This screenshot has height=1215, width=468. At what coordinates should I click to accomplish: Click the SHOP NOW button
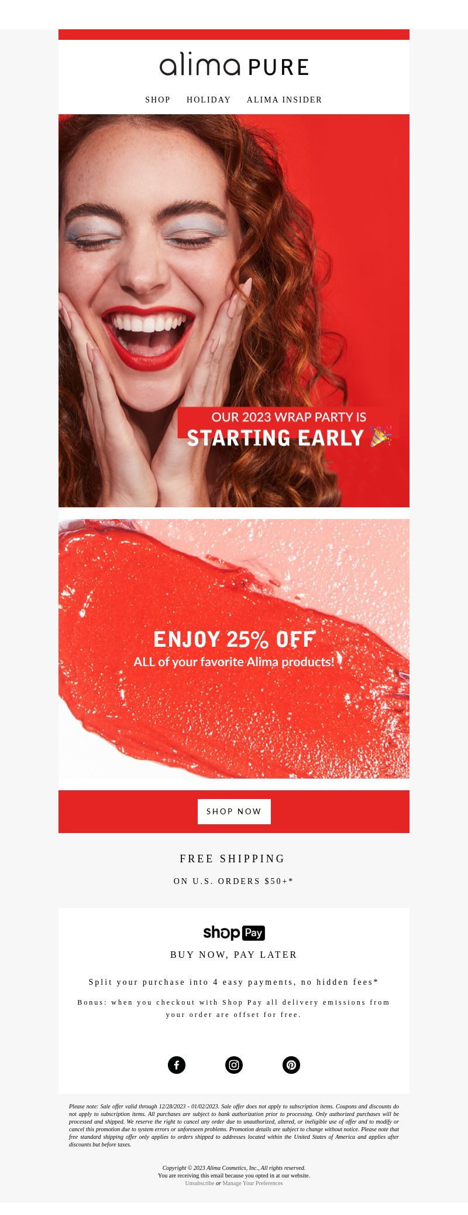[234, 811]
